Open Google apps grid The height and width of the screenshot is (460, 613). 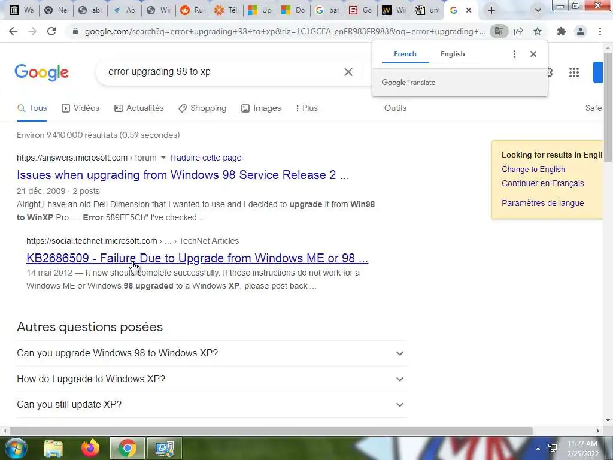(x=574, y=72)
